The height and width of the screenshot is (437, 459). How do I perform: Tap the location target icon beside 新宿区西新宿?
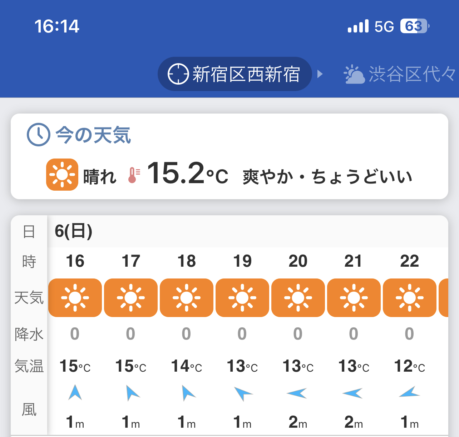pos(178,74)
